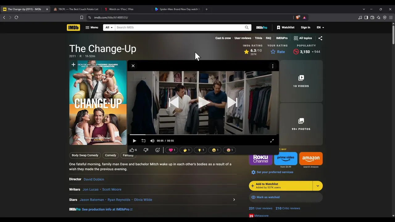React with the laughing face emoji

215,150
